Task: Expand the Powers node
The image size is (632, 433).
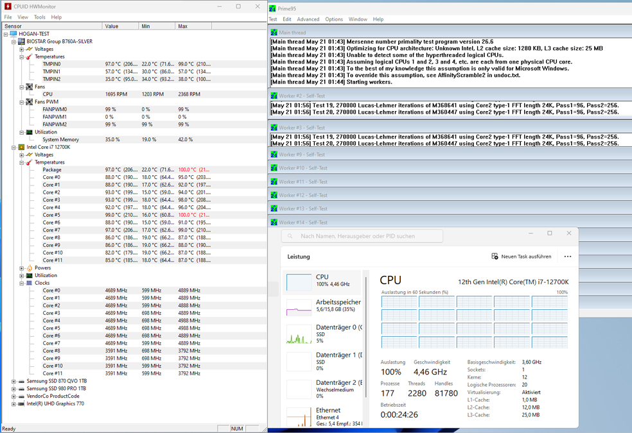Action: pyautogui.click(x=21, y=268)
